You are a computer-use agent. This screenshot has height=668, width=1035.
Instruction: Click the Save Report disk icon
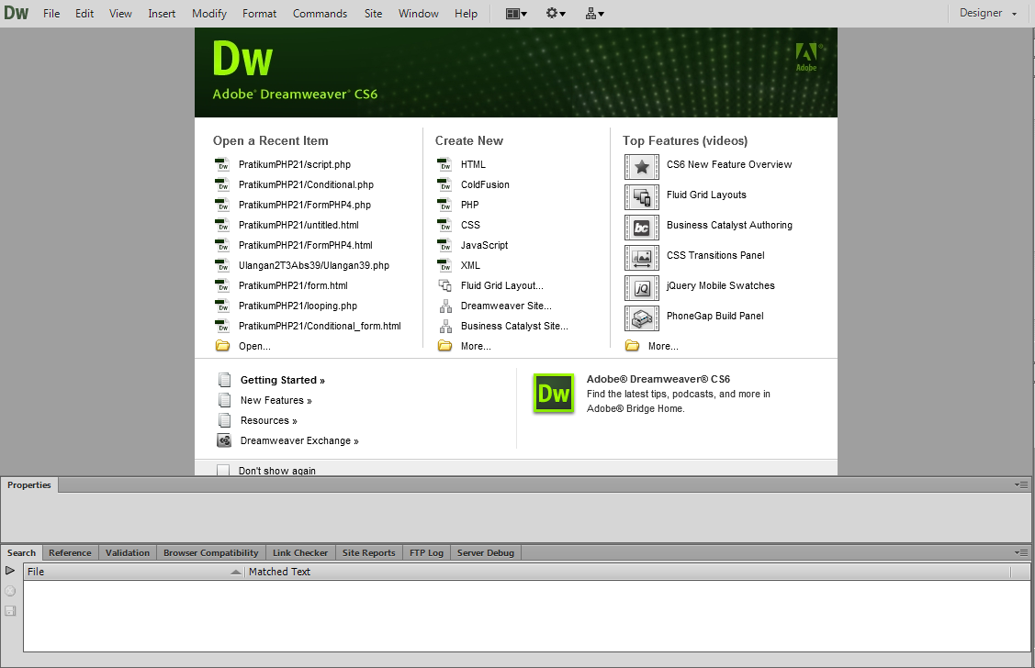10,610
